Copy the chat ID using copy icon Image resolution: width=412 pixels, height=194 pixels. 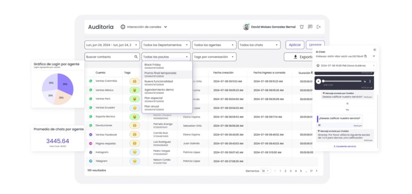366,56
